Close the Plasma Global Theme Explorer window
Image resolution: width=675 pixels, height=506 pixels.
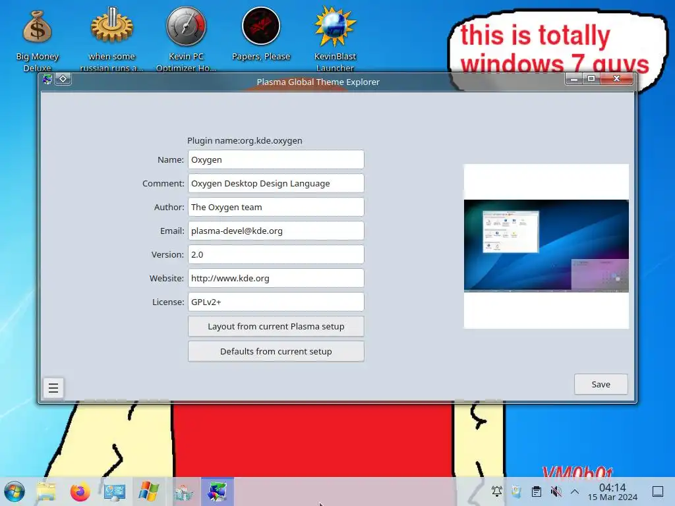(616, 79)
